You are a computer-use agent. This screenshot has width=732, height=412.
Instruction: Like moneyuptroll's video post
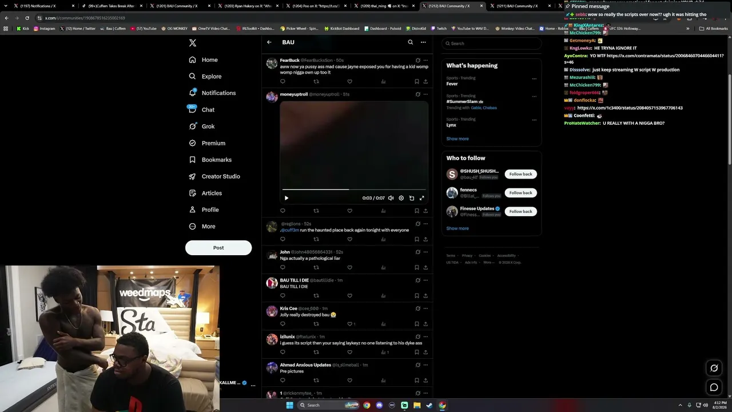tap(349, 211)
